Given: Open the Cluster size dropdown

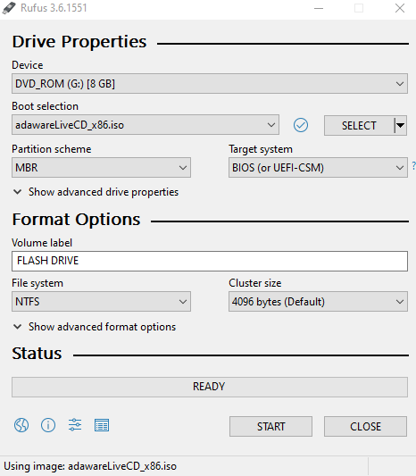Looking at the screenshot, I should [318, 302].
